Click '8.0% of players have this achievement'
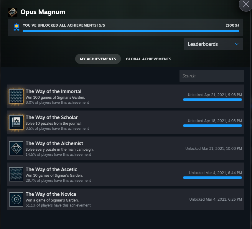Image resolution: width=252 pixels, height=229 pixels. [57, 102]
